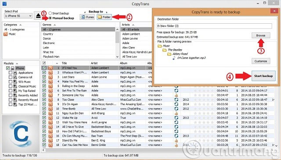Close the ready to backup dialog
Viewport: 281px width, 160px height.
click(274, 11)
